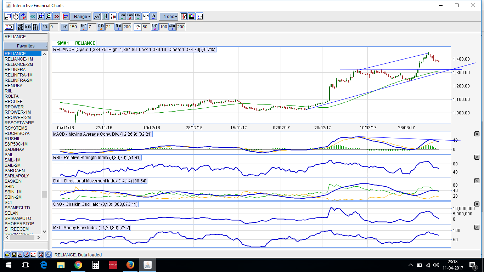Toggle the EMA 1 overlay button
The width and height of the screenshot is (484, 272).
coord(84,27)
